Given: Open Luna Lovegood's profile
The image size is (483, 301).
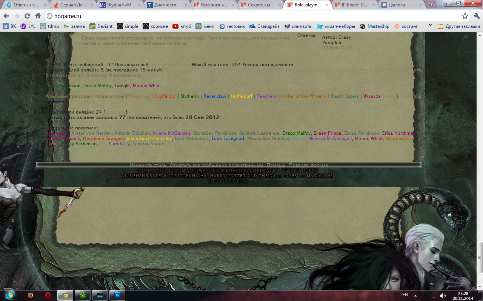Looking at the screenshot, I should click(x=228, y=138).
